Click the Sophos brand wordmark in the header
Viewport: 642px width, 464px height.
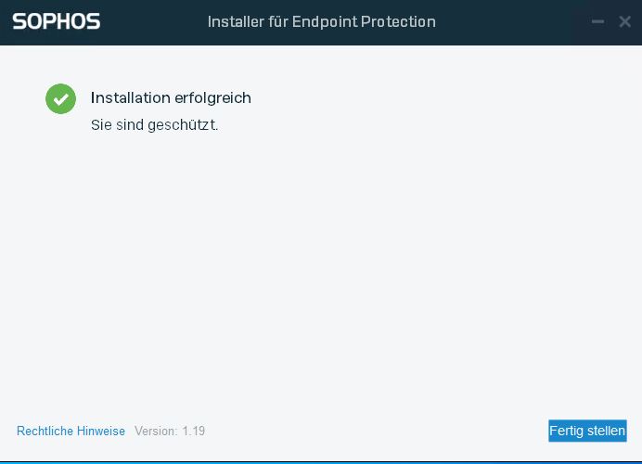pos(57,21)
